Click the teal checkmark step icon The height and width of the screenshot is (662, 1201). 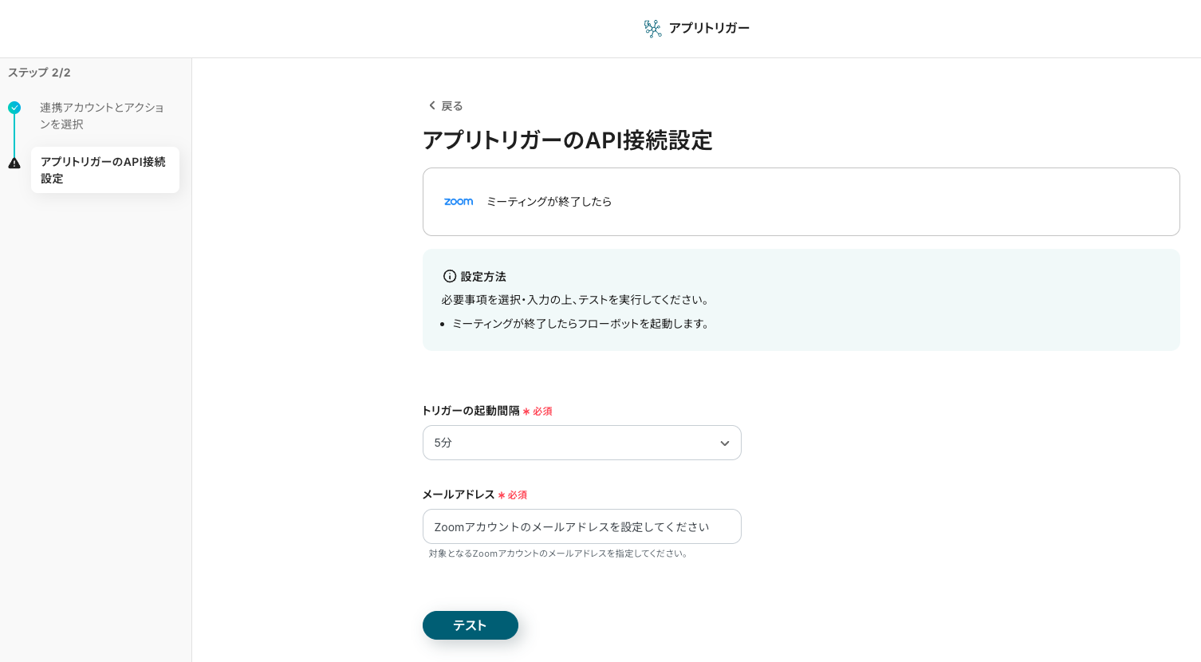[x=14, y=108]
